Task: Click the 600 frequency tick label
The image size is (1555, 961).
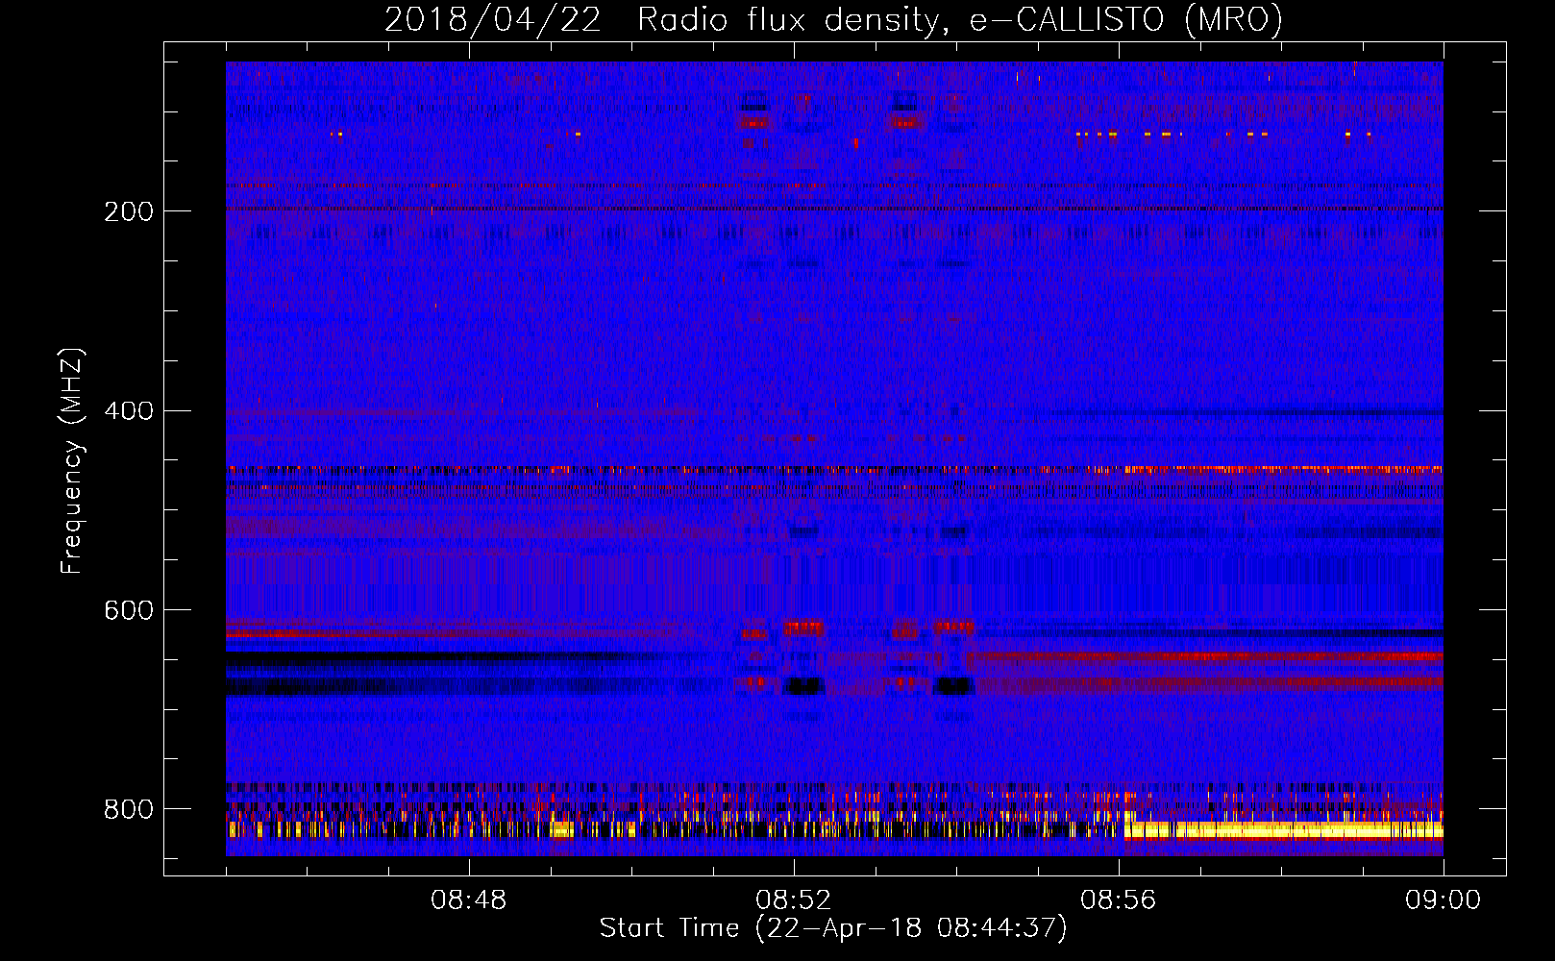Action: click(x=129, y=611)
